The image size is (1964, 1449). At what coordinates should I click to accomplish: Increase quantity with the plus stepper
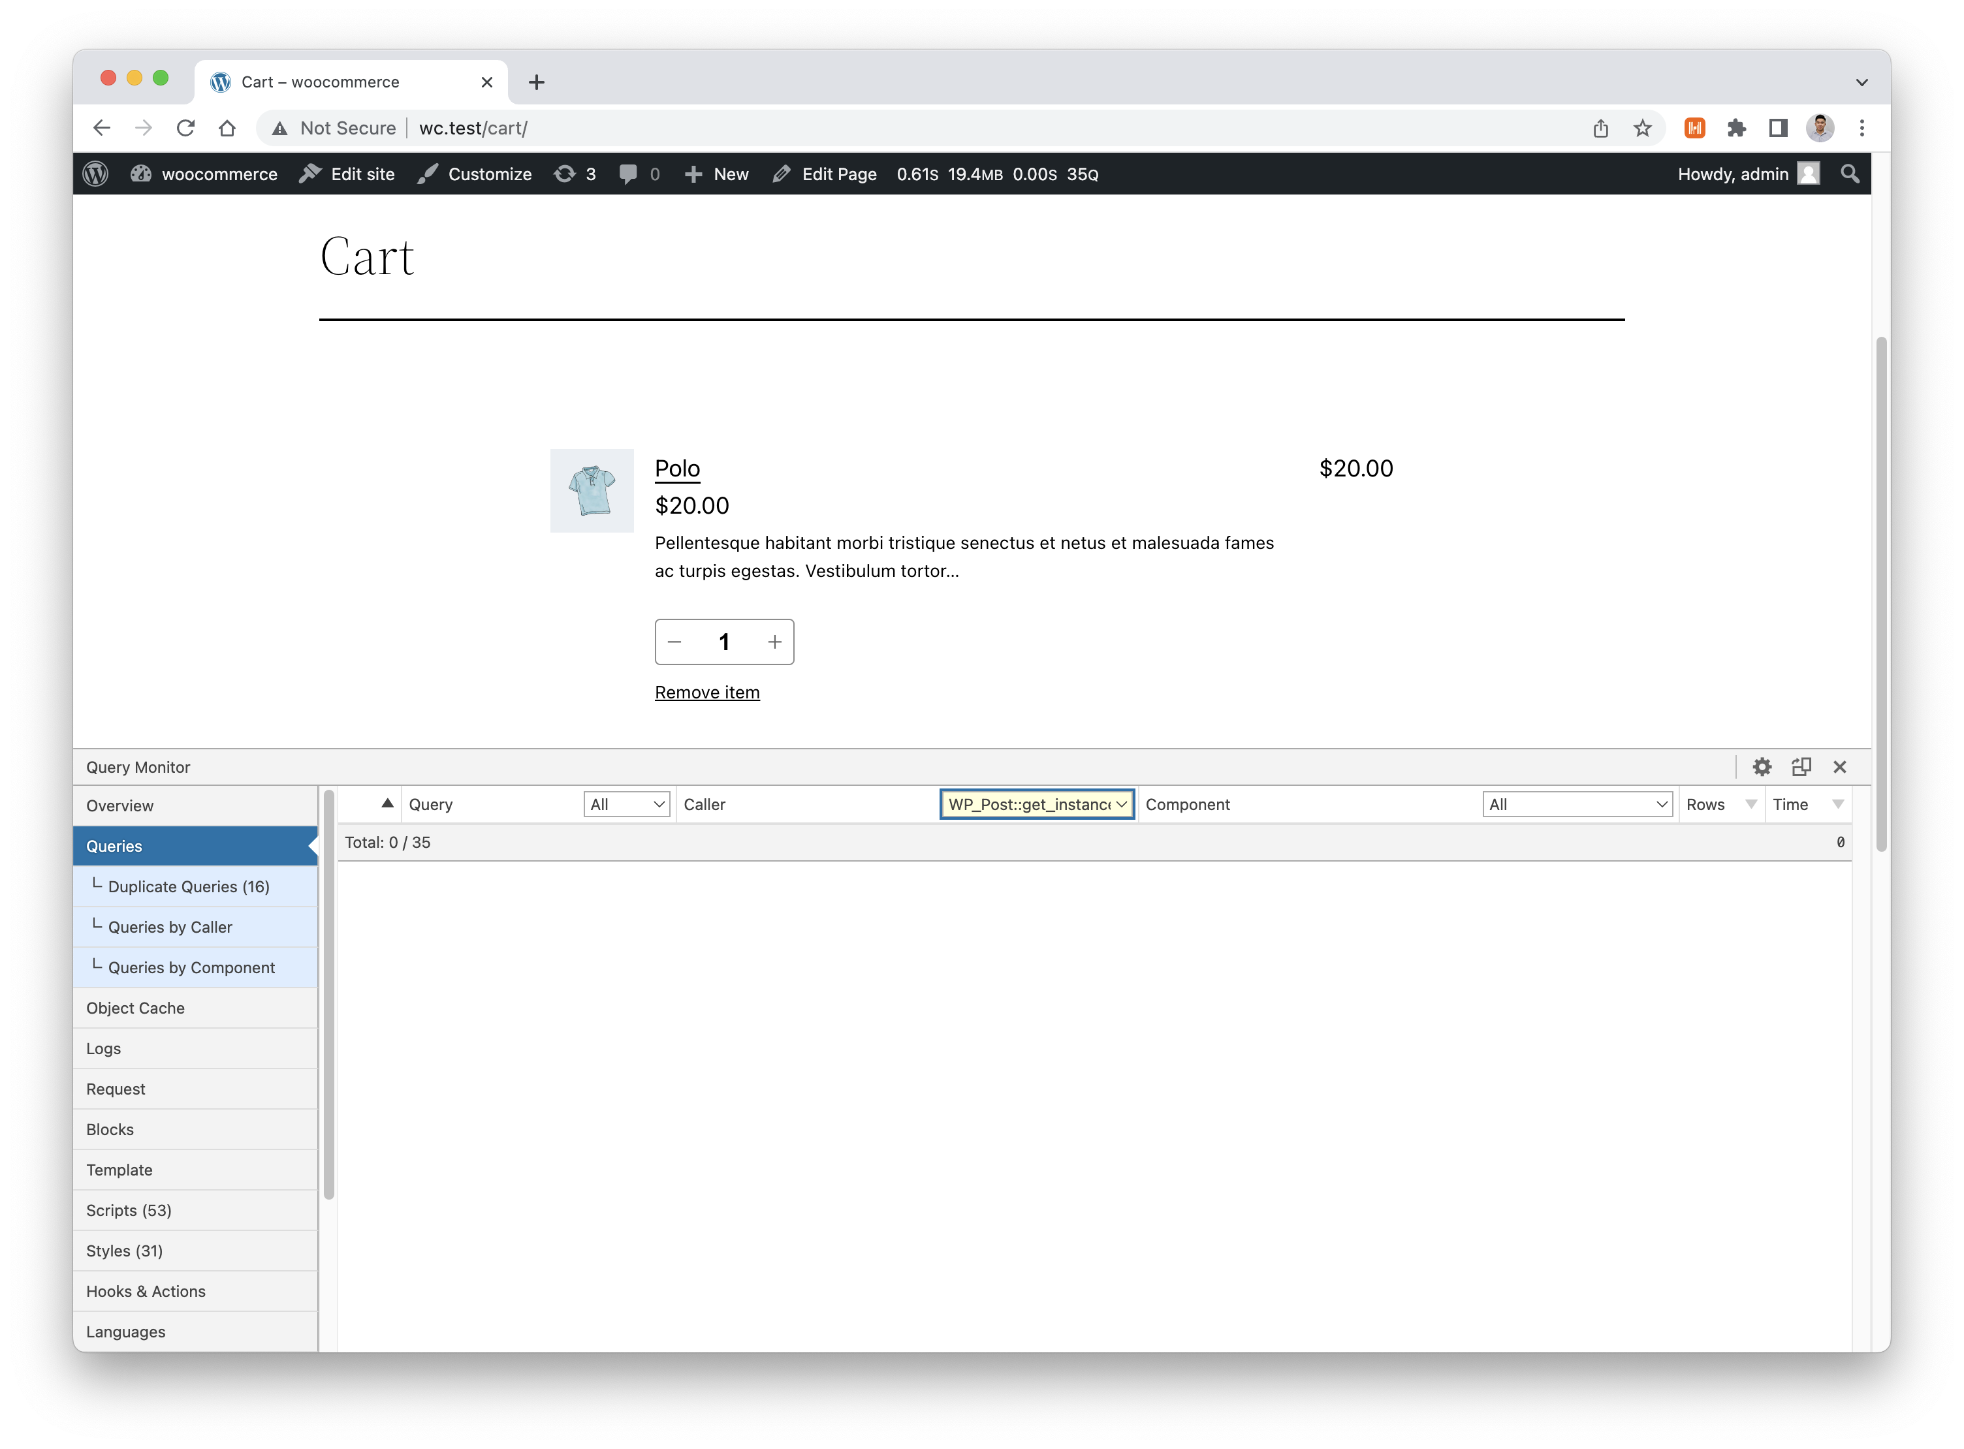click(x=774, y=641)
